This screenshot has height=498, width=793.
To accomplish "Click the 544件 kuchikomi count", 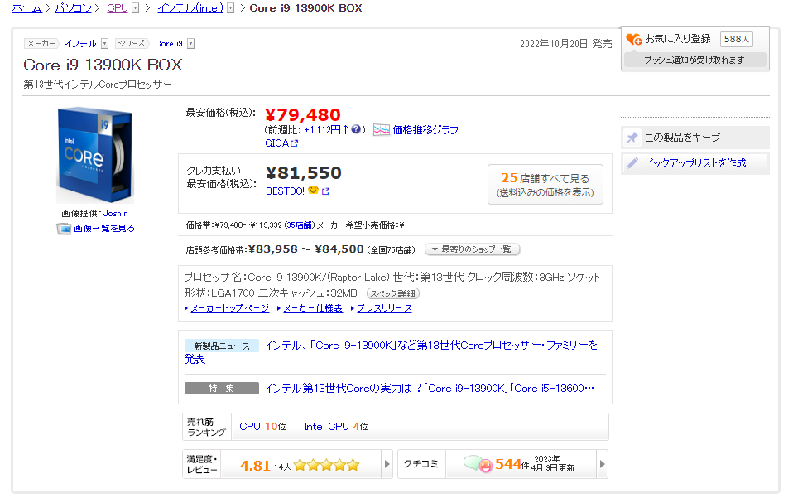I will pyautogui.click(x=512, y=464).
